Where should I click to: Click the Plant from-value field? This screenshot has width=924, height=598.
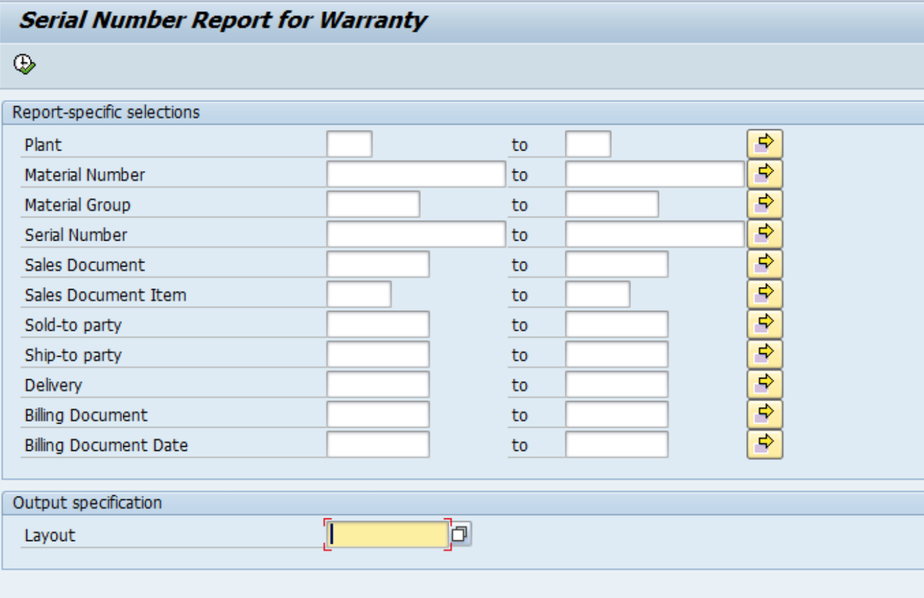point(348,141)
